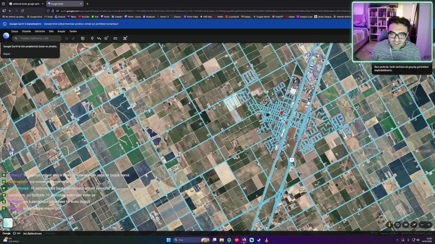Open the Ekle menu
Viewport: 435px width, 244px height.
[51, 31]
